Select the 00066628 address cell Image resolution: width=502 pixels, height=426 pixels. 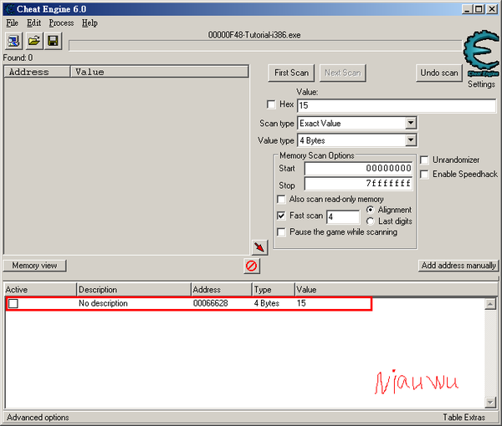click(x=210, y=303)
